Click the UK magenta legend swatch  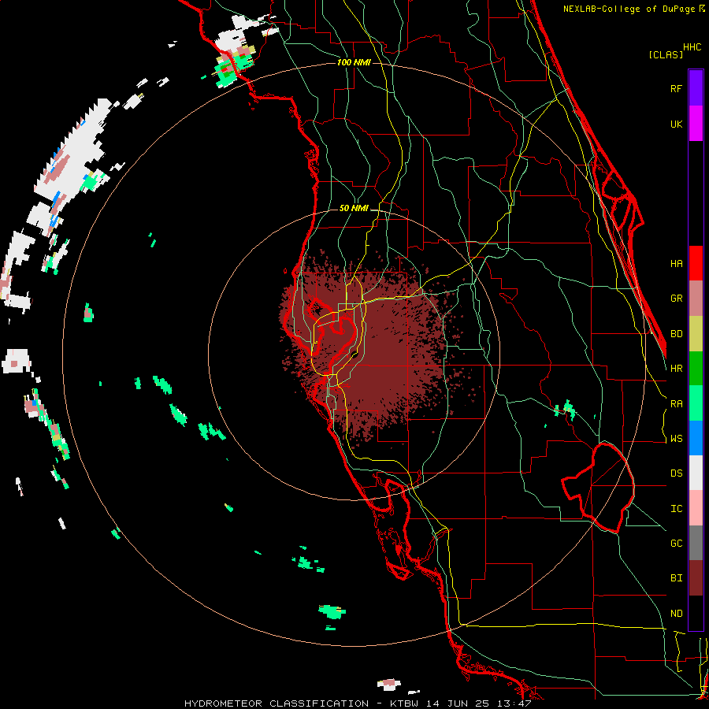(x=696, y=123)
